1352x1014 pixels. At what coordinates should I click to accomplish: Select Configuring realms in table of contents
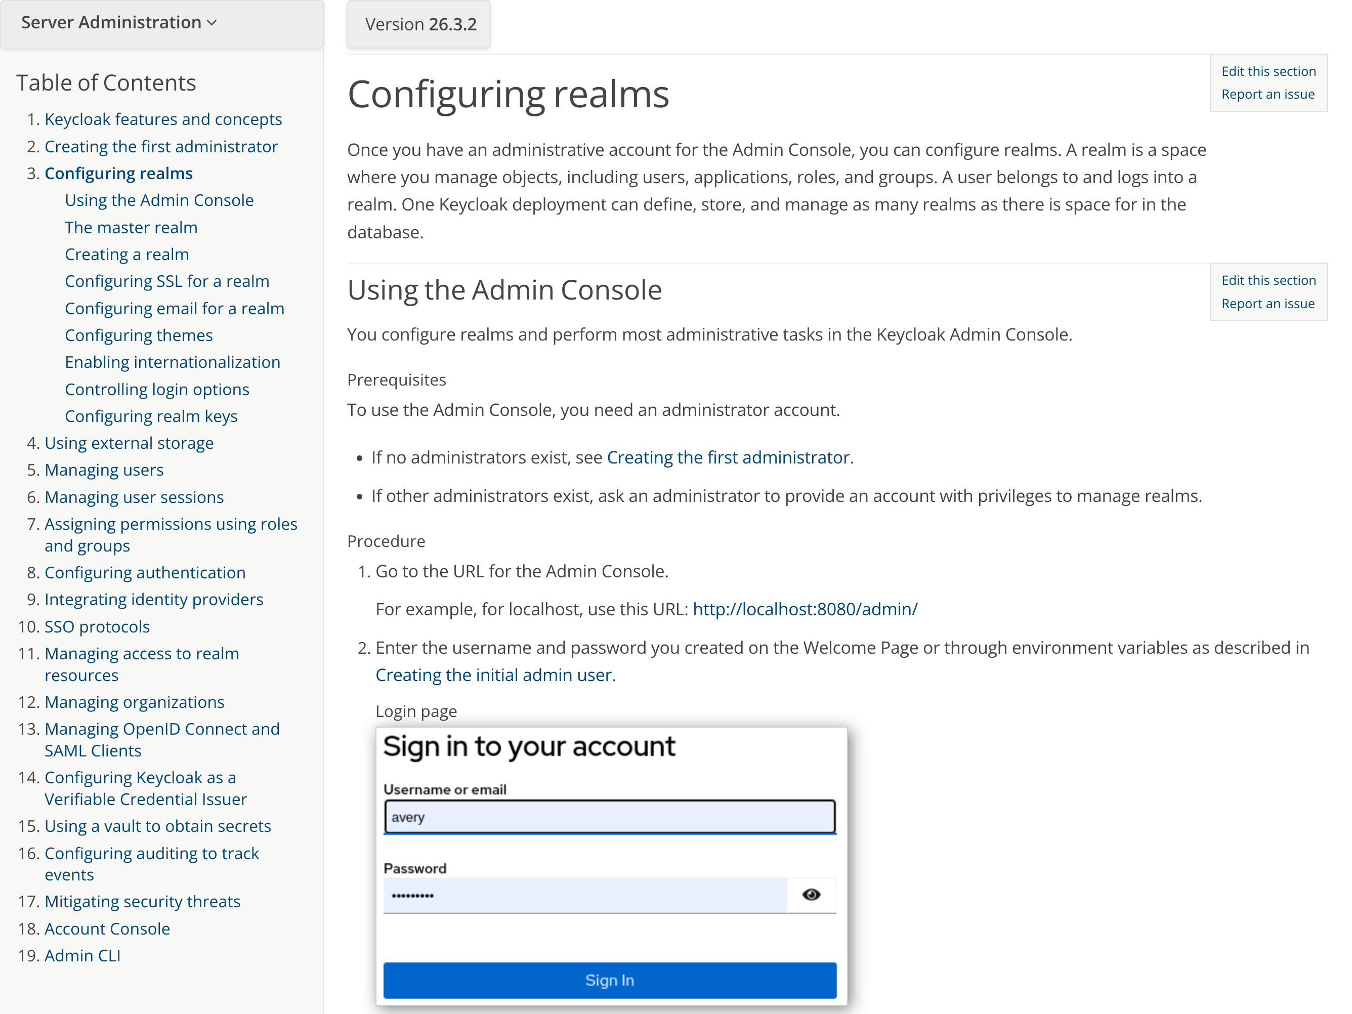point(118,174)
